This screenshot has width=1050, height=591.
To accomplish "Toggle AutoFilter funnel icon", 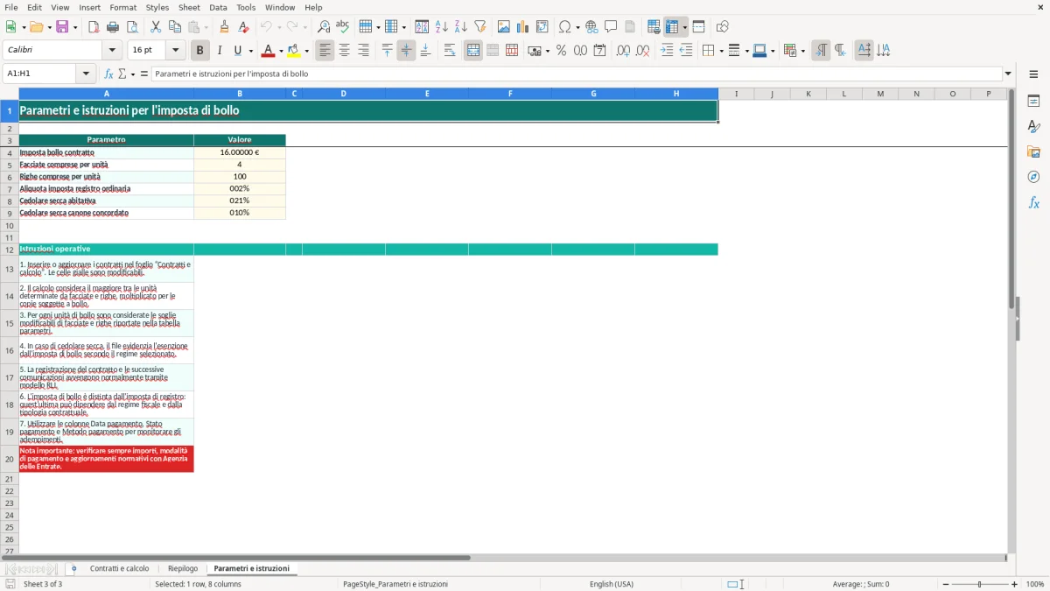I will pyautogui.click(x=480, y=27).
